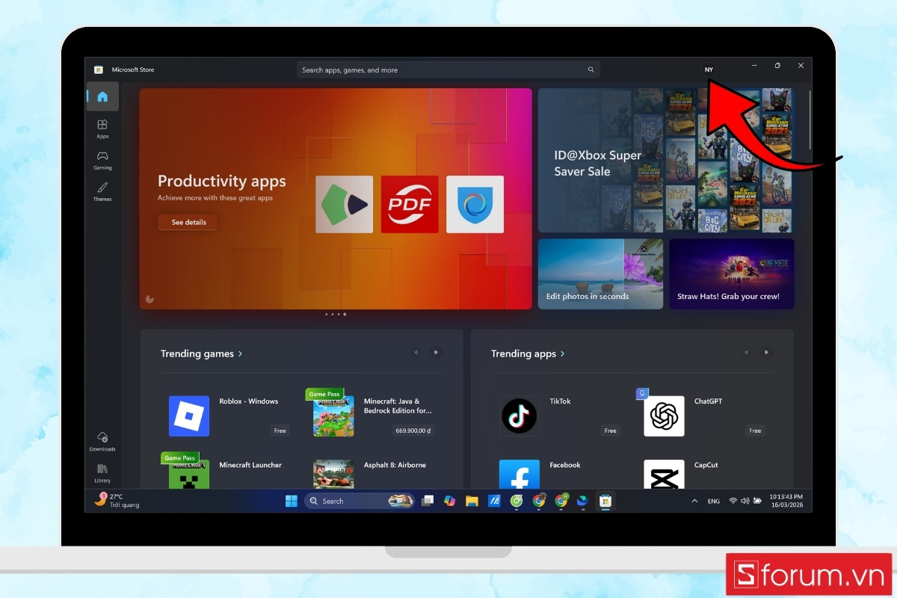
Task: Click the ChatGPT app icon
Action: pyautogui.click(x=664, y=416)
